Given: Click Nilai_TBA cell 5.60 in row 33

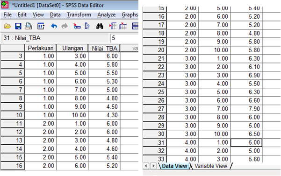Looking at the screenshot, I should 246,159.
